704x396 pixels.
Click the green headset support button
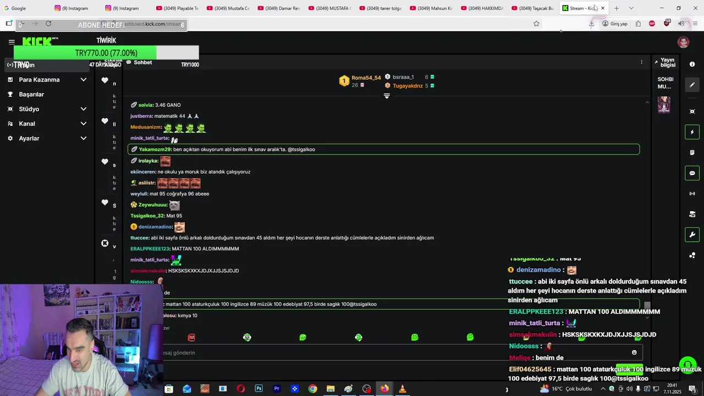click(x=687, y=365)
